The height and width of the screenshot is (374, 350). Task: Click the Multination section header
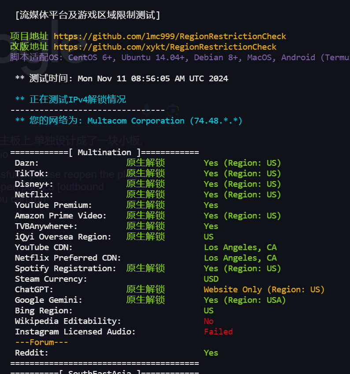[x=105, y=152]
